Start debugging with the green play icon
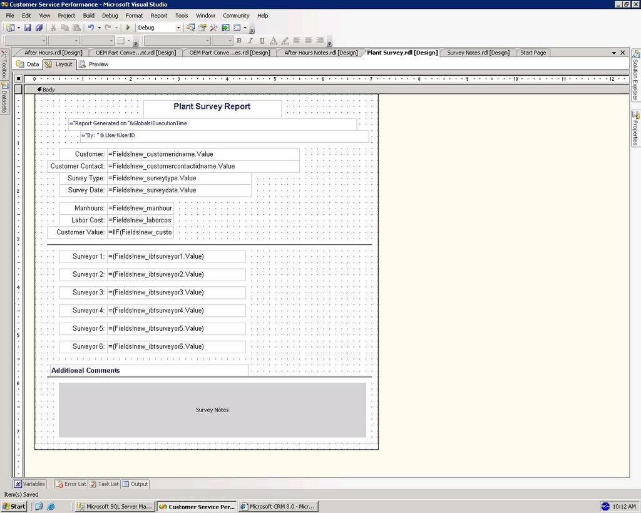Screen dimensions: 641x513 coord(128,28)
